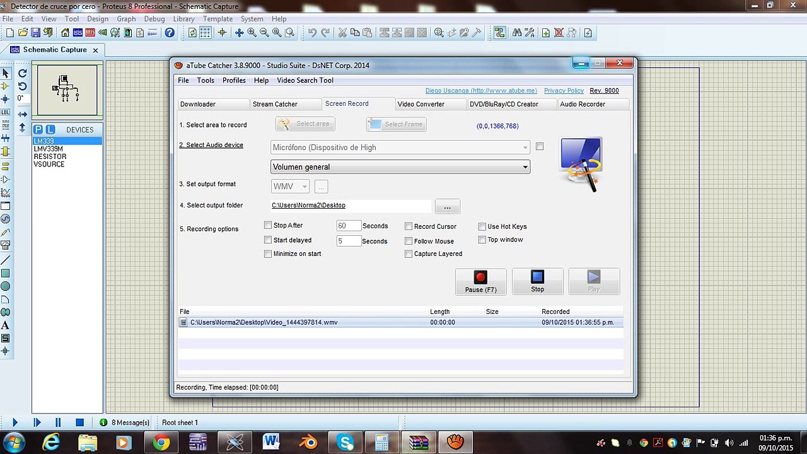The image size is (807, 454).
Task: Enable the Start delayed checkbox
Action: coord(268,240)
